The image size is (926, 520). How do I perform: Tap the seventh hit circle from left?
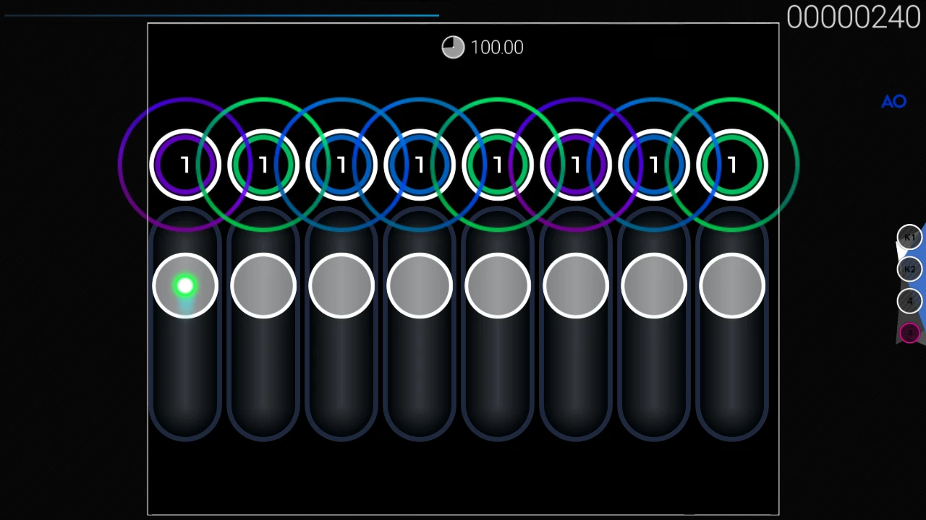pyautogui.click(x=654, y=165)
